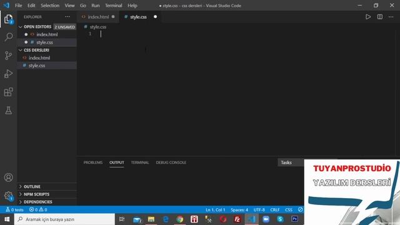Open the File menu
400x225 pixels.
(x=18, y=6)
